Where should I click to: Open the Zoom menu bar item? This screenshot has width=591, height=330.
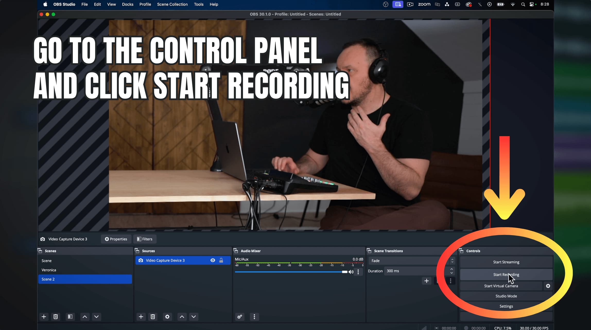point(424,4)
